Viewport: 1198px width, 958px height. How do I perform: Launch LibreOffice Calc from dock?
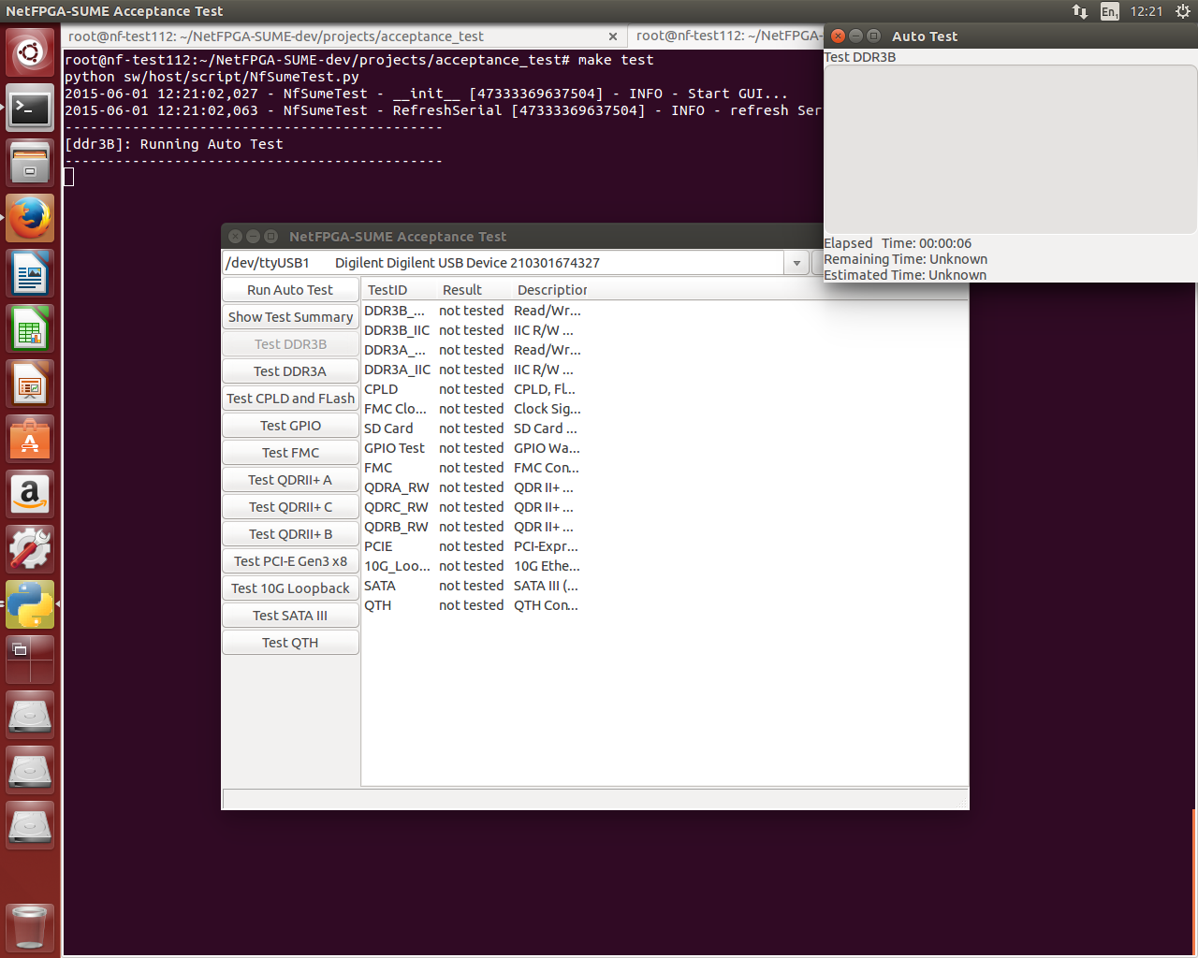(x=31, y=329)
